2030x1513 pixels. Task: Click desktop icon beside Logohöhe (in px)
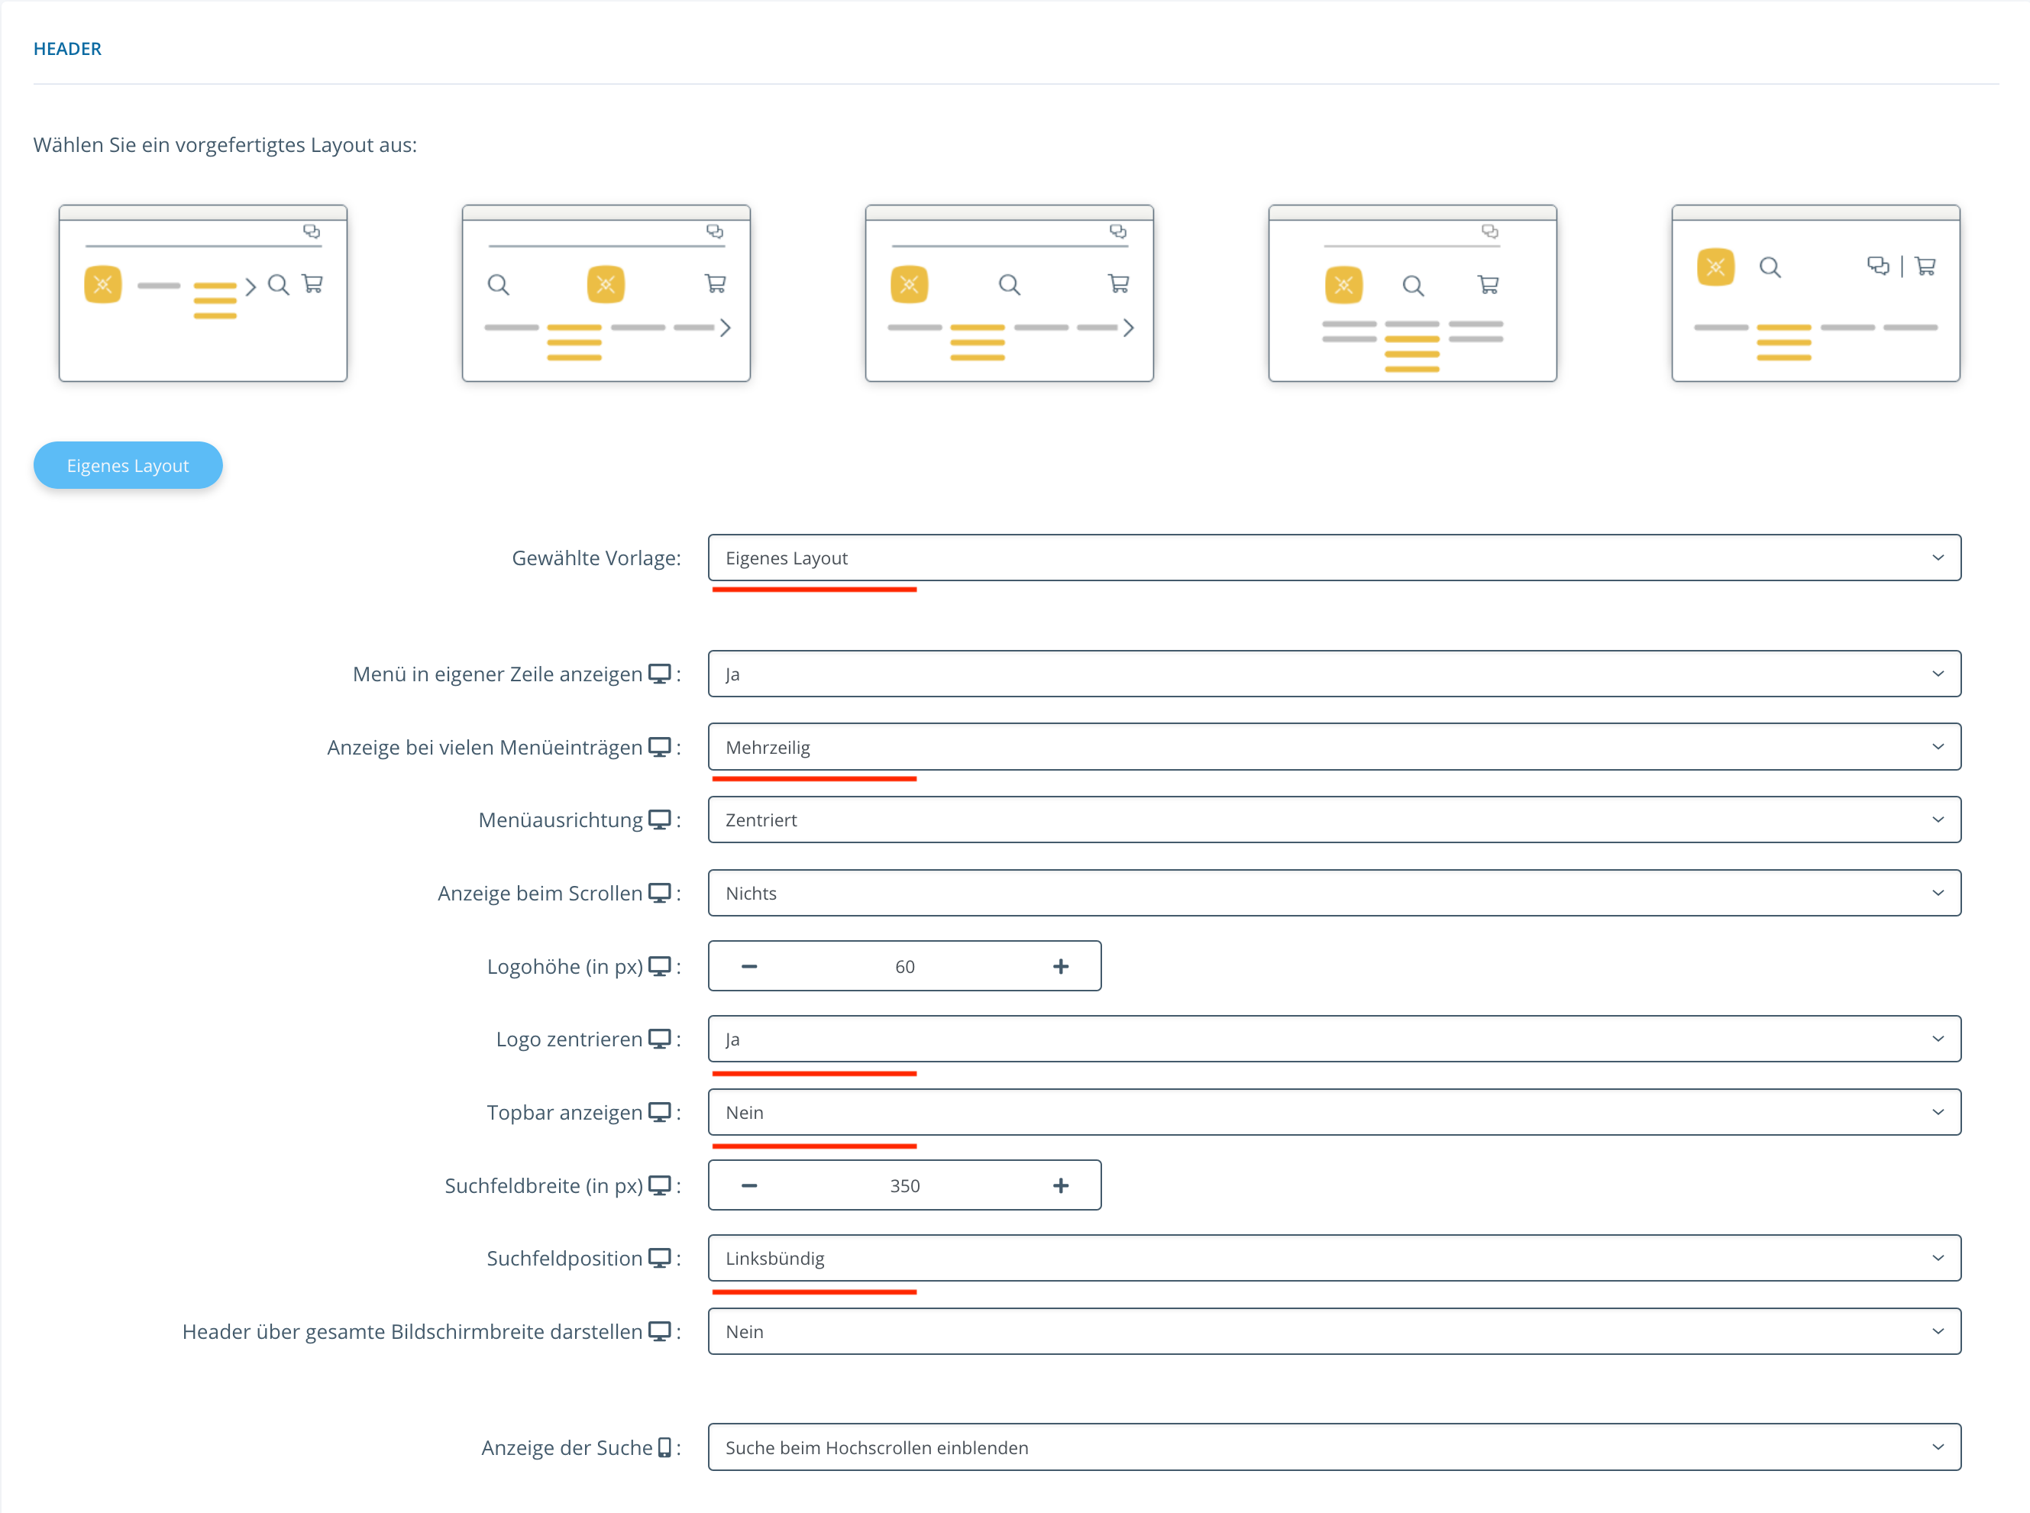[x=659, y=966]
